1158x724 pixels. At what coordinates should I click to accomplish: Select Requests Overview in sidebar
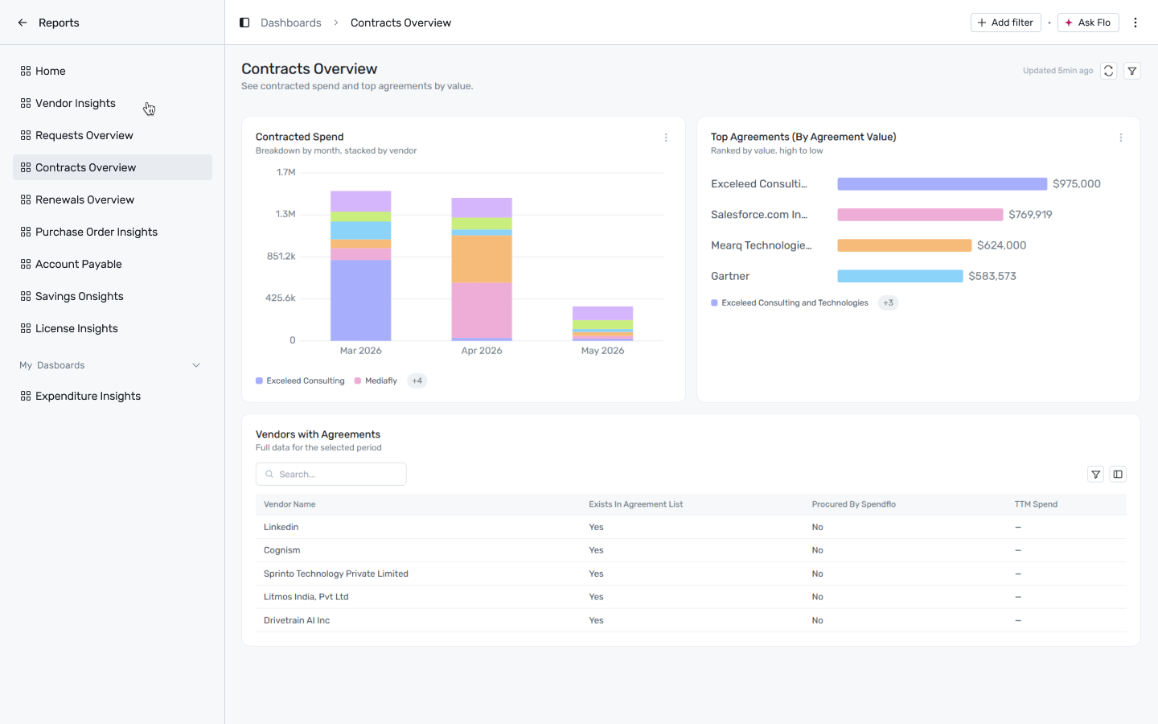pyautogui.click(x=113, y=135)
